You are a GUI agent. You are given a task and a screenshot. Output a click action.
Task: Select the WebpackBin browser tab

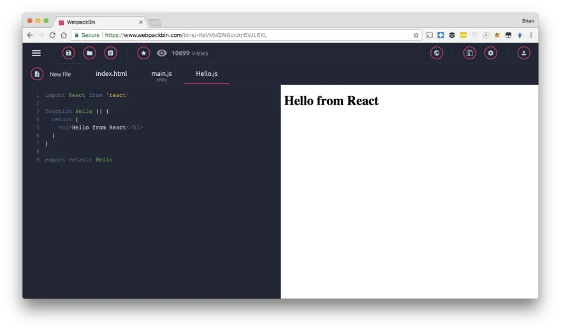(x=100, y=22)
